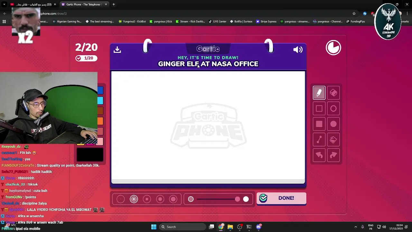Viewport: 412px width, 232px height.
Task: Click the 1/20 players ready indicator
Action: 86,58
